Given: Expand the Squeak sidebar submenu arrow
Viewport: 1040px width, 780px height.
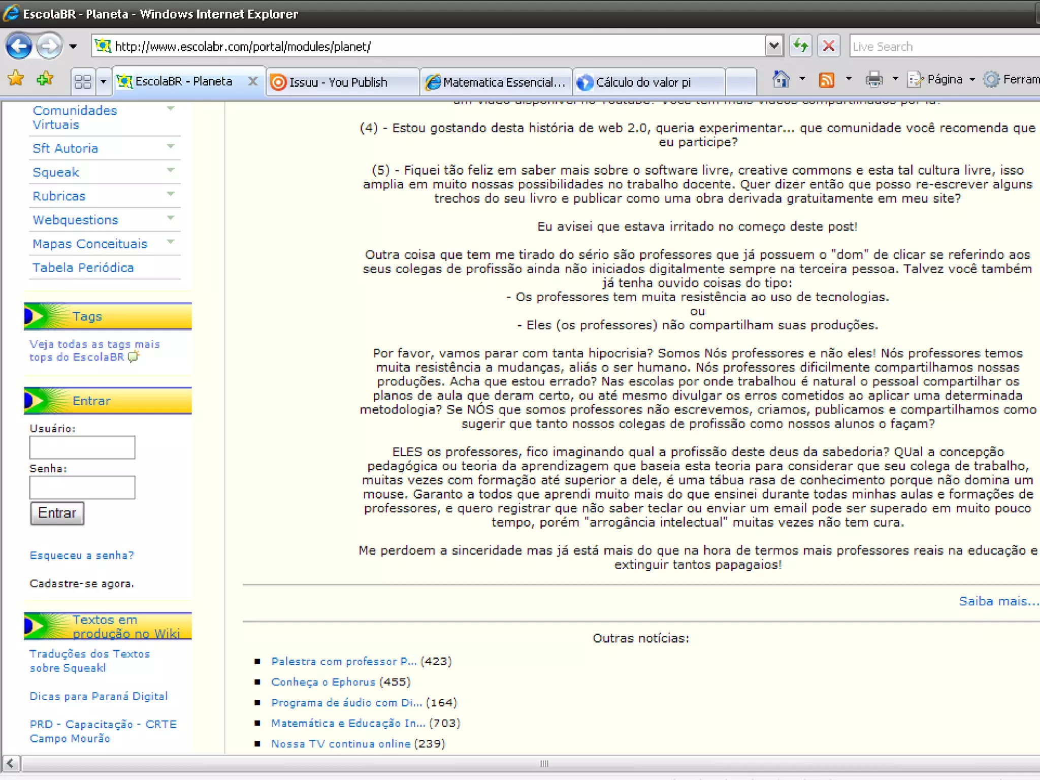Looking at the screenshot, I should (171, 171).
